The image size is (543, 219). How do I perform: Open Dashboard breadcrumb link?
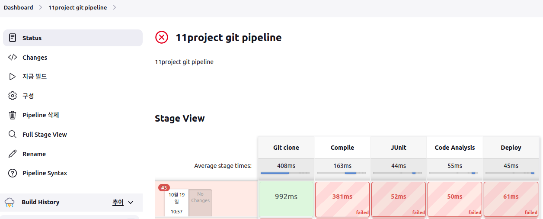click(18, 7)
